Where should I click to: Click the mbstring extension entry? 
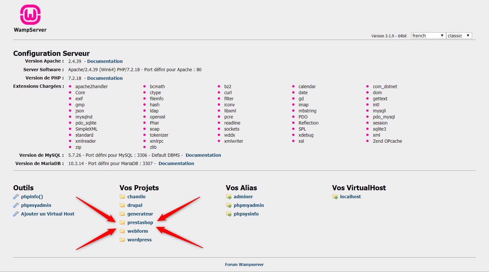308,111
